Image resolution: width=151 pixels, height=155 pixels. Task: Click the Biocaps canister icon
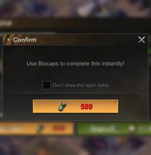click(x=62, y=107)
